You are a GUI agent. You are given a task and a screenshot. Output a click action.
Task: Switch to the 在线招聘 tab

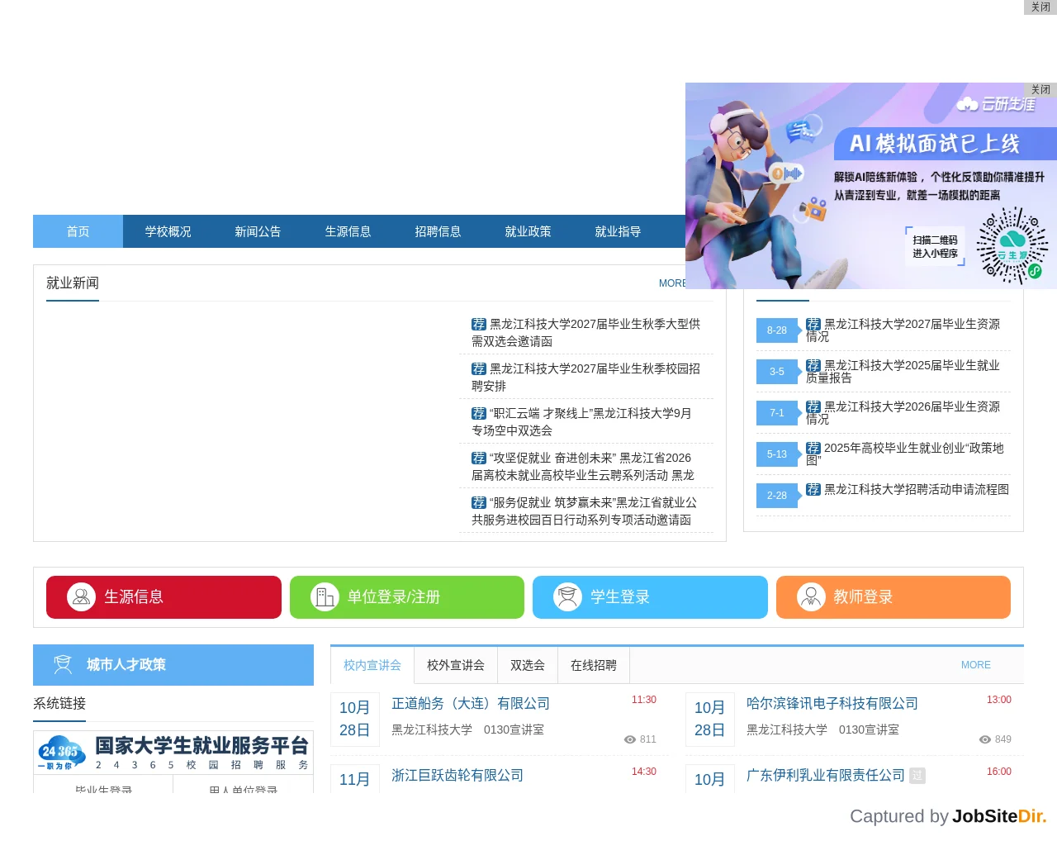(594, 665)
